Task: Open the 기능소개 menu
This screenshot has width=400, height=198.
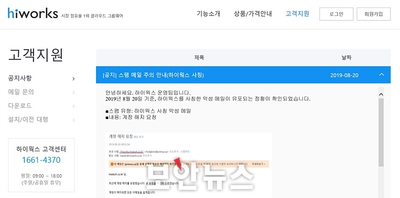Action: click(209, 14)
